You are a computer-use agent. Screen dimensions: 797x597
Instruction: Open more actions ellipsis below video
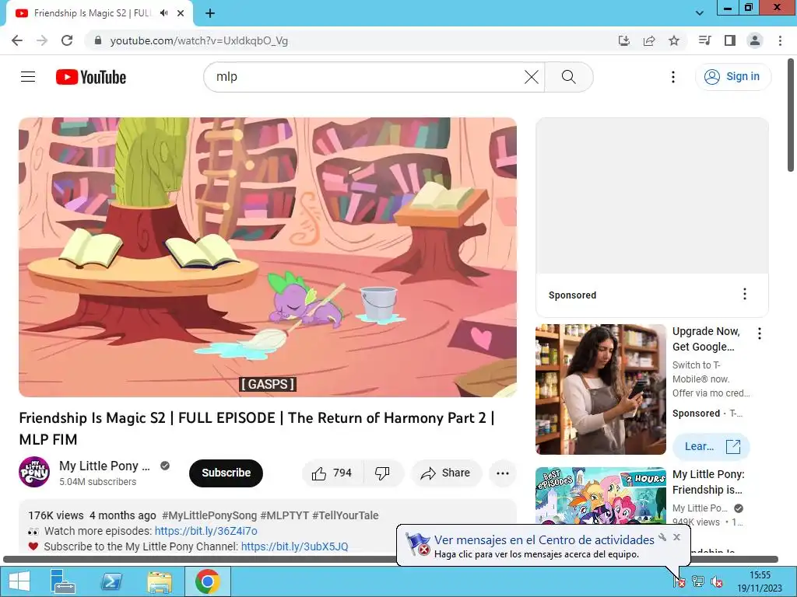(x=503, y=473)
